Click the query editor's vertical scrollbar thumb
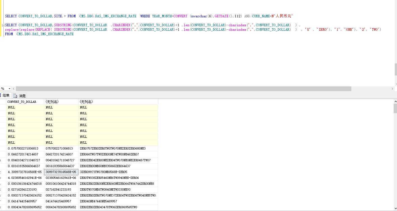Screen dimensions: 397x211 coord(396,69)
